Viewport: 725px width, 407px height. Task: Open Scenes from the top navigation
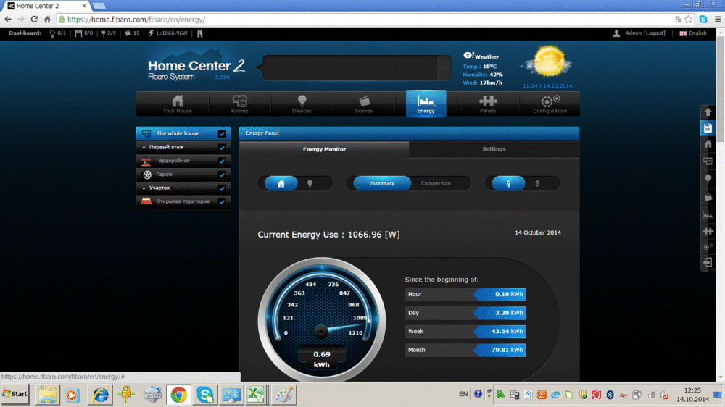[364, 104]
